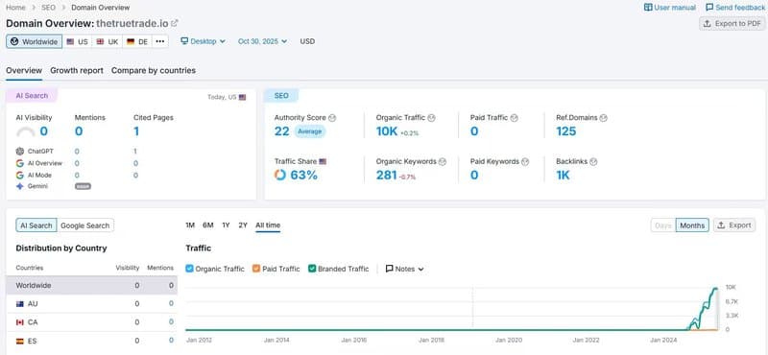Click the Average authority badge
768x355 pixels.
310,131
